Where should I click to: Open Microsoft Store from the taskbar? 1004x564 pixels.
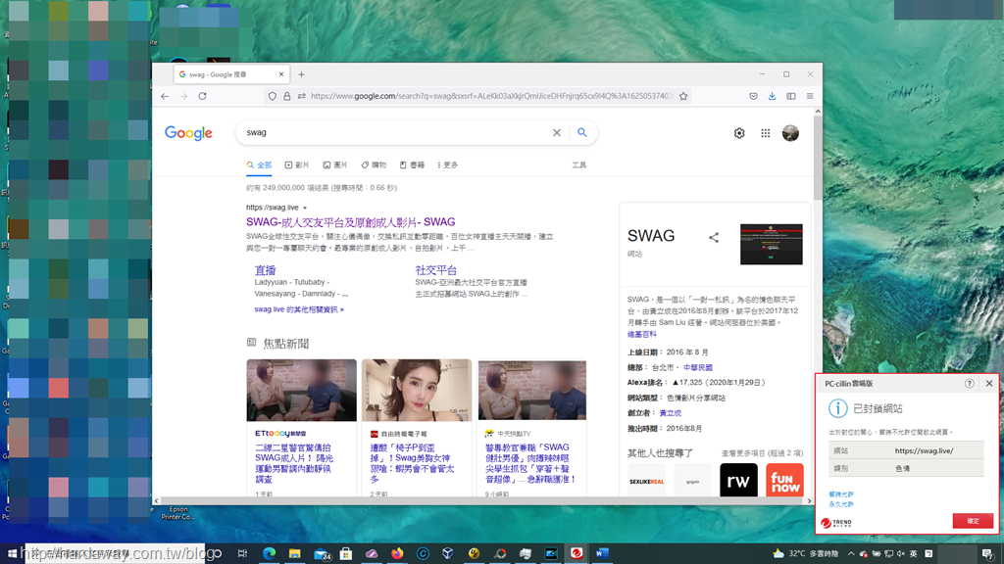[346, 553]
